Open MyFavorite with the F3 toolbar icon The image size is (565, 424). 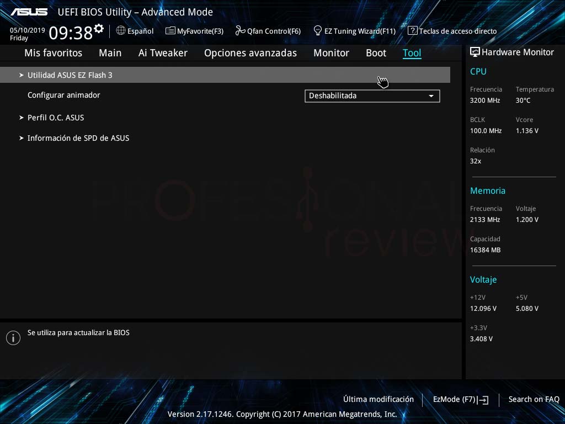click(x=169, y=31)
